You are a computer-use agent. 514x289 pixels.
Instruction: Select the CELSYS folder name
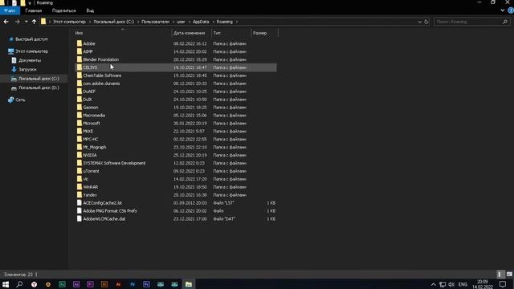[90, 67]
